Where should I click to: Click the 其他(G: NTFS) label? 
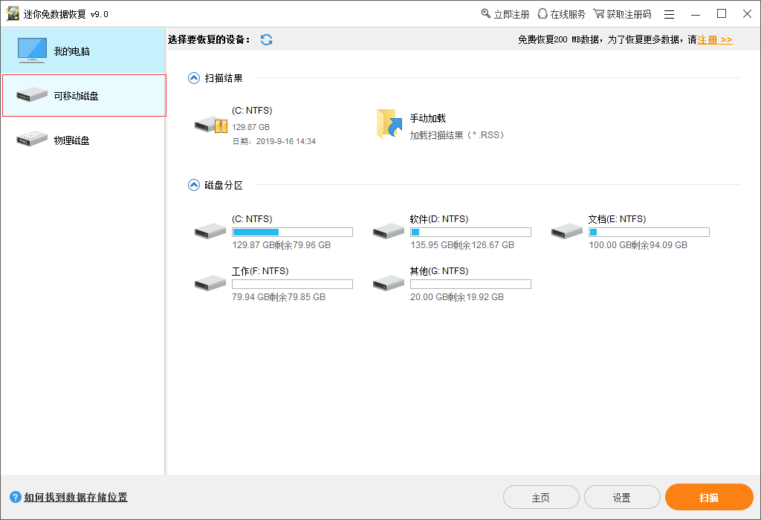(439, 270)
